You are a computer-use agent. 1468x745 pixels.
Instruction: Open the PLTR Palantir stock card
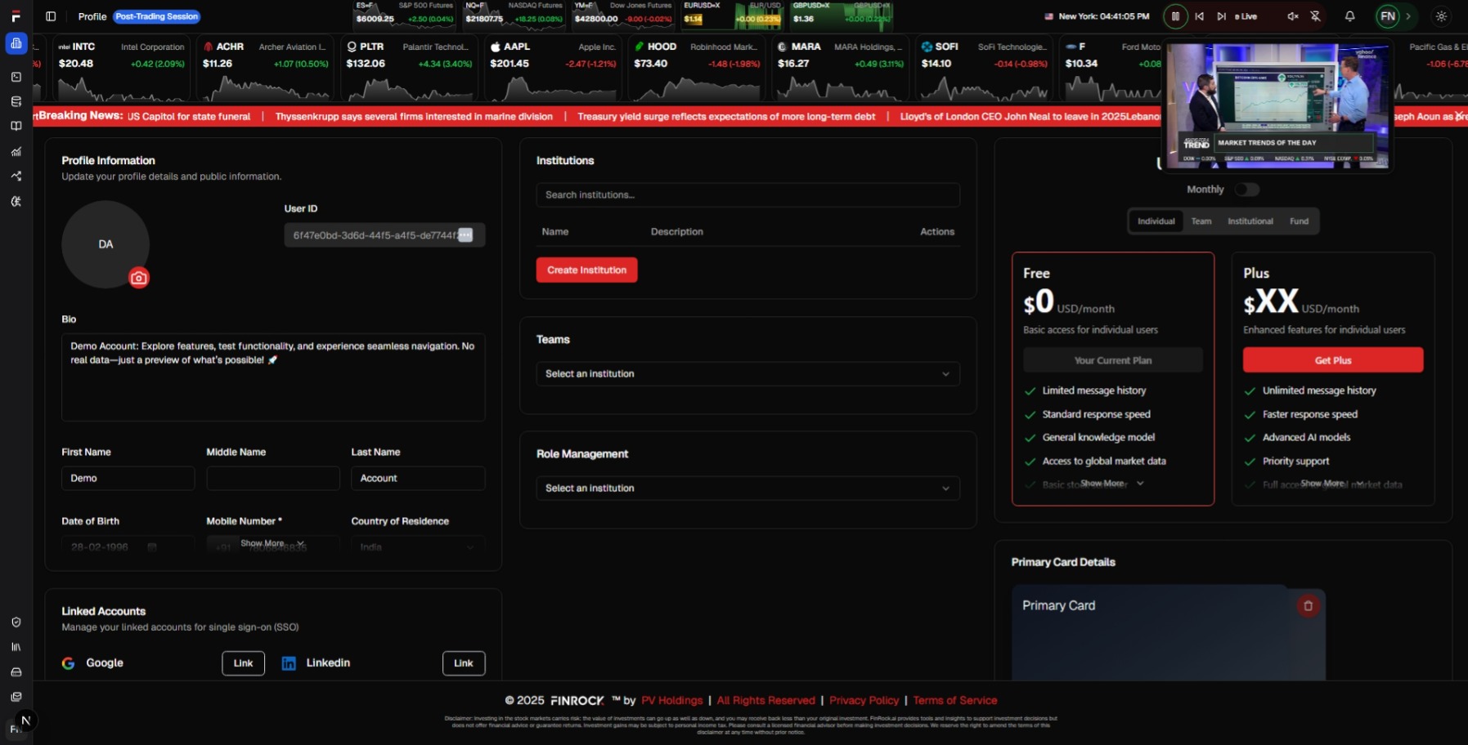tap(408, 67)
